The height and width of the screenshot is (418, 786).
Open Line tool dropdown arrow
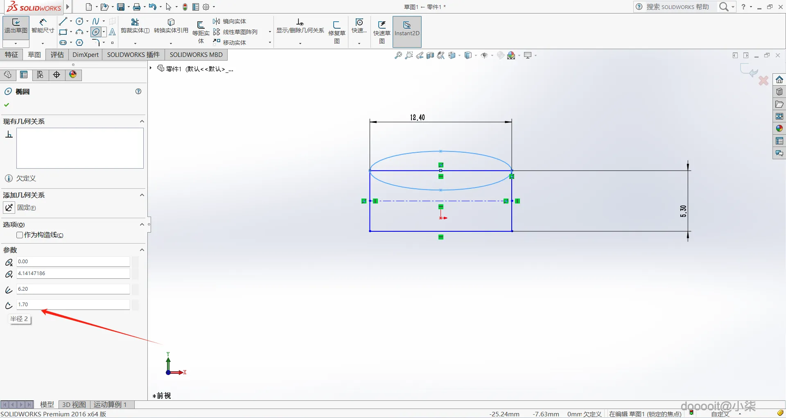pos(71,21)
